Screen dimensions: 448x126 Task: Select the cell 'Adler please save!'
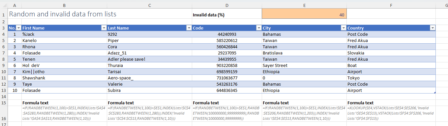pos(149,59)
